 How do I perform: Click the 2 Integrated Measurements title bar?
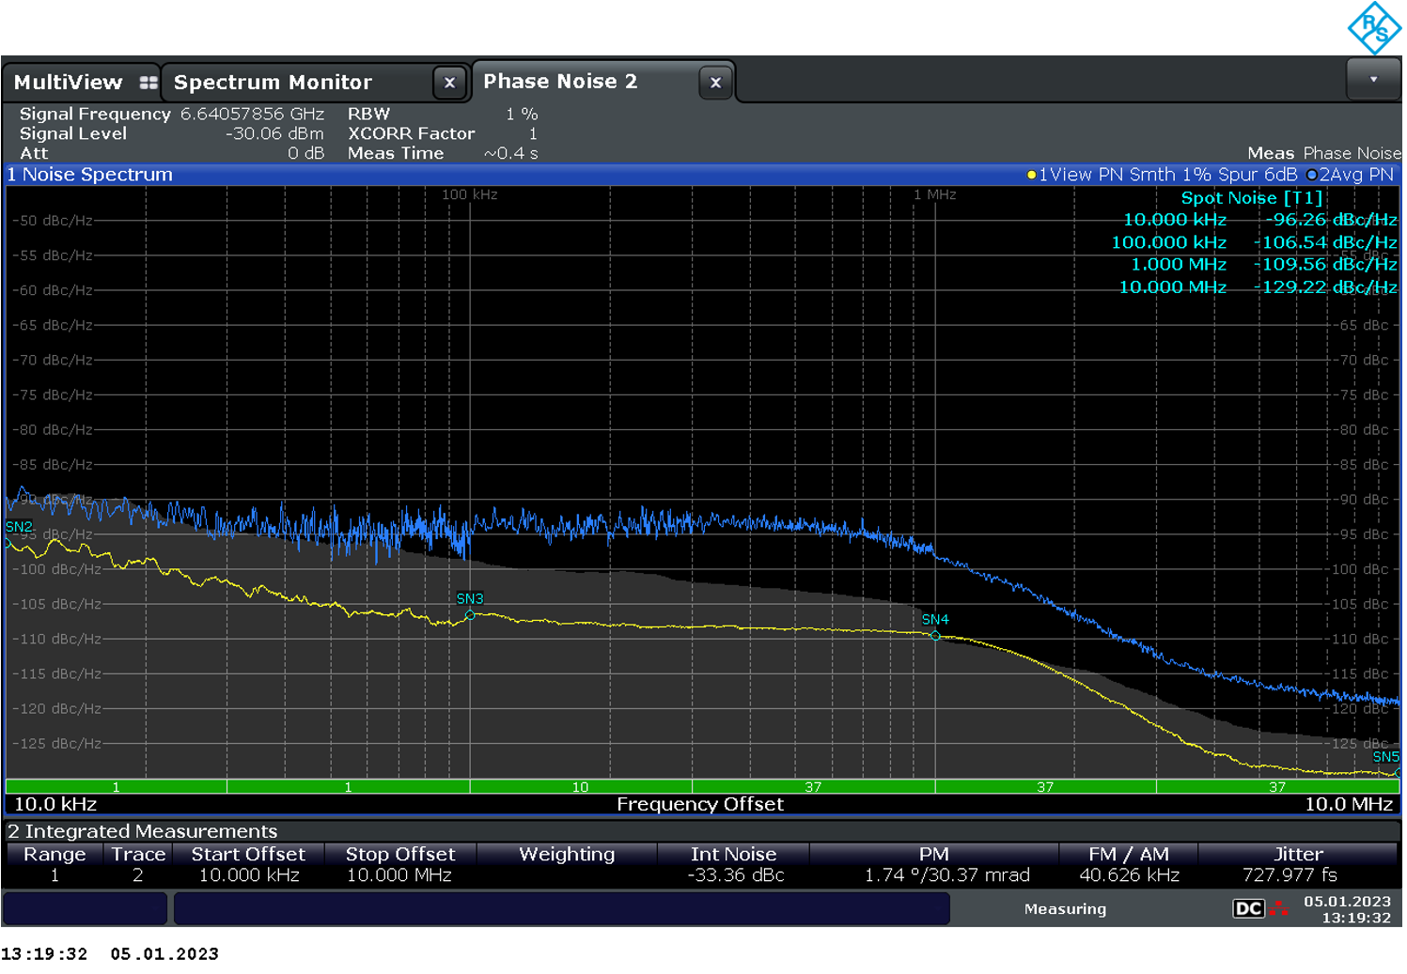tap(703, 831)
